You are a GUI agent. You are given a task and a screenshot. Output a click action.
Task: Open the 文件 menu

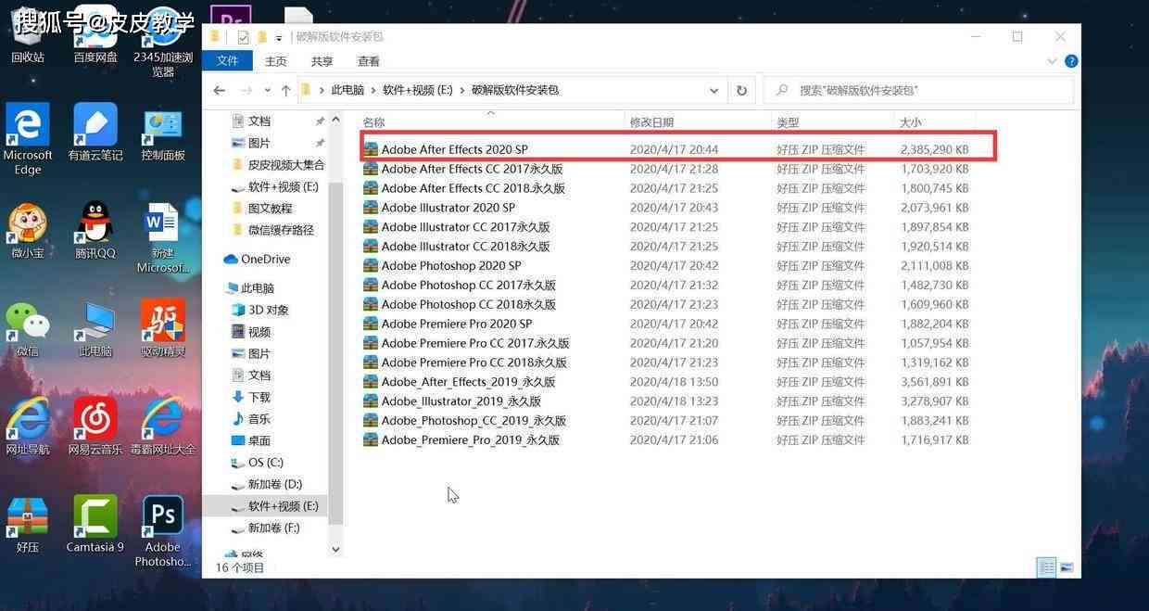pyautogui.click(x=227, y=61)
